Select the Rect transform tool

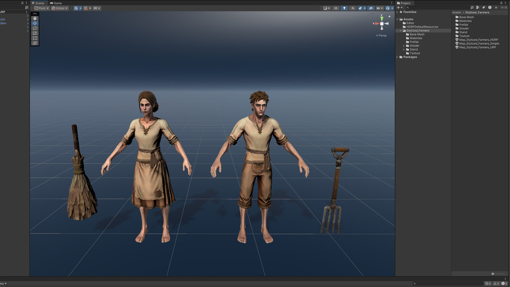(35, 38)
